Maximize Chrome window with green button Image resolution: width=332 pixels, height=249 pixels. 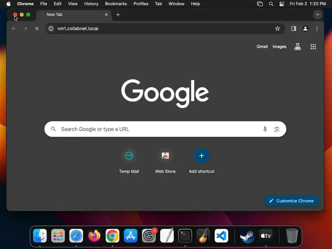pyautogui.click(x=28, y=15)
